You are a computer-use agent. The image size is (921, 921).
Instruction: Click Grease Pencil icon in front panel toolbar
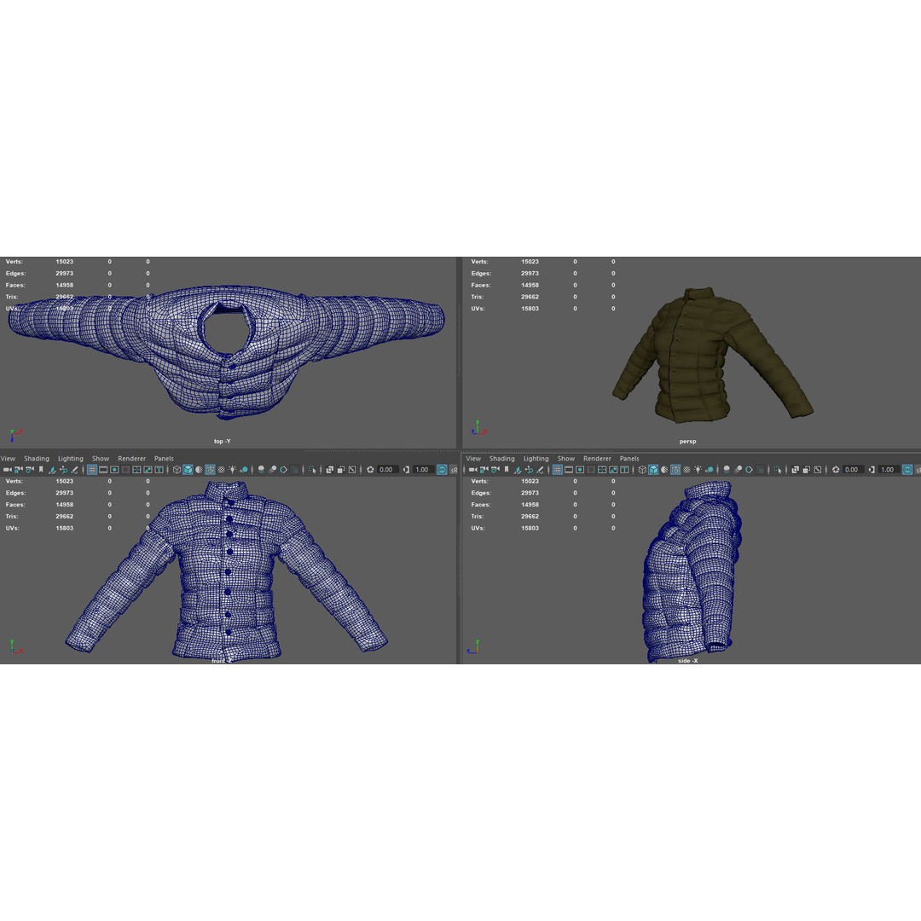(74, 470)
